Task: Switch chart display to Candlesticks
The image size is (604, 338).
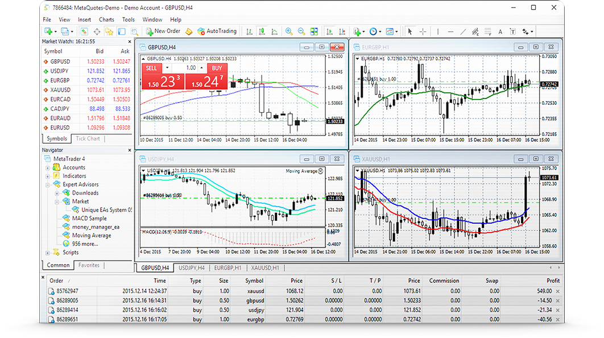Action: [x=262, y=31]
